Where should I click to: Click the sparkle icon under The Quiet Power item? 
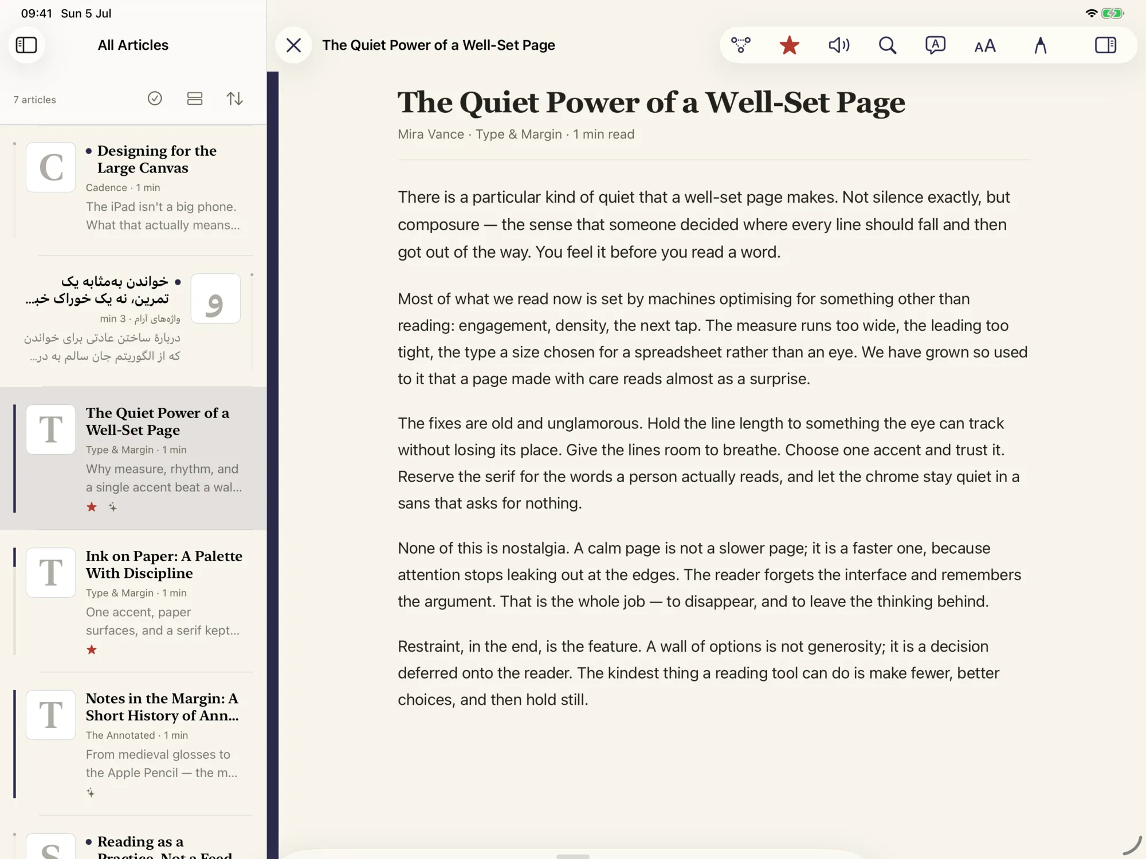tap(112, 507)
